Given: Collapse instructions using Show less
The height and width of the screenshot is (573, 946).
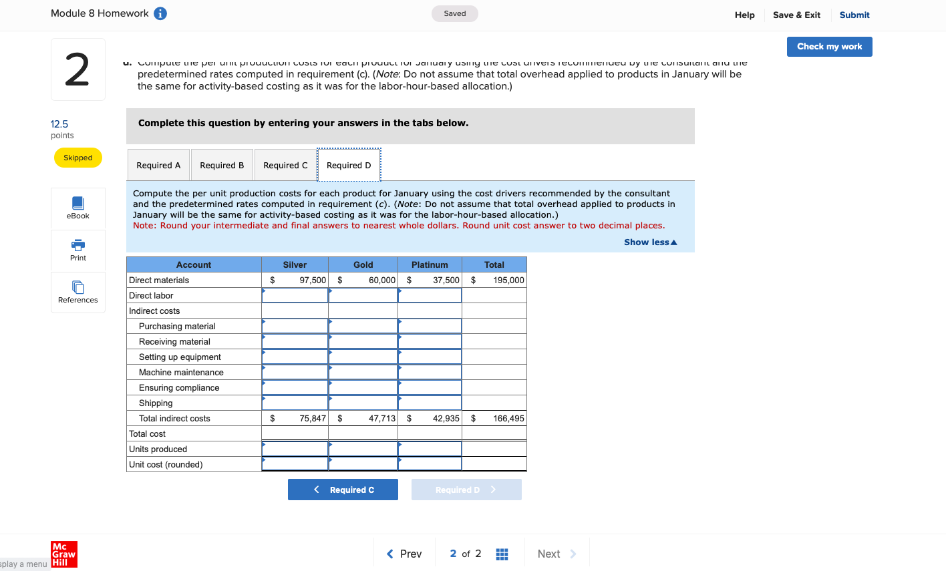Looking at the screenshot, I should tap(650, 242).
